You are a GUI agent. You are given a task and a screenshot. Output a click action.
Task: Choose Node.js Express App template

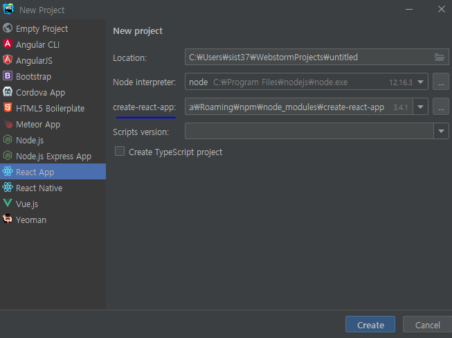pos(53,156)
